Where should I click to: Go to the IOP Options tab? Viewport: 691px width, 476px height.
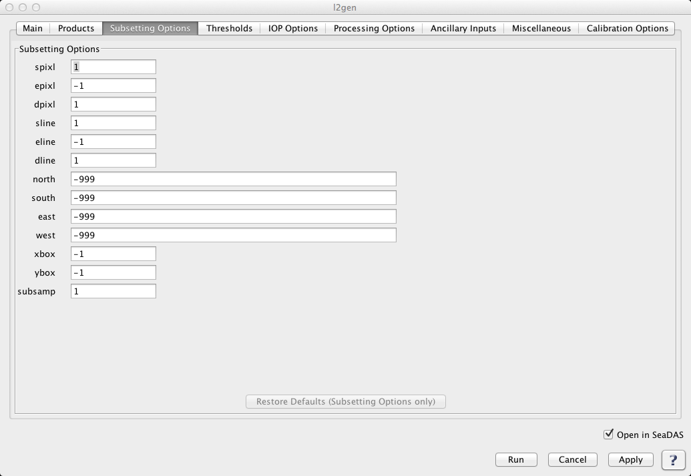click(x=293, y=28)
